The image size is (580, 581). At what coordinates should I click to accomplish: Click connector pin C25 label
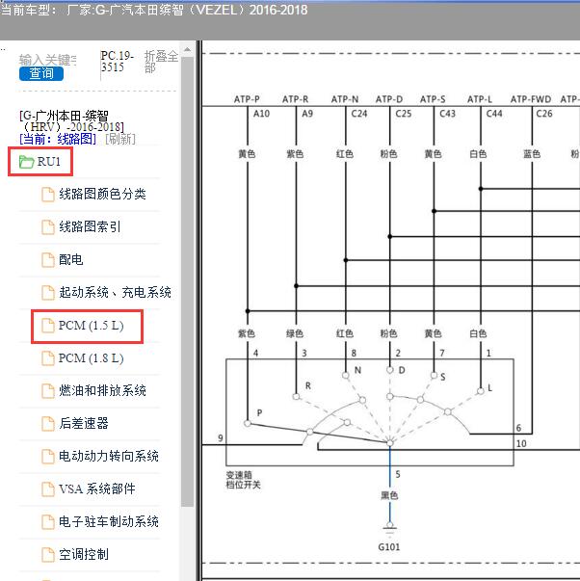pyautogui.click(x=404, y=114)
